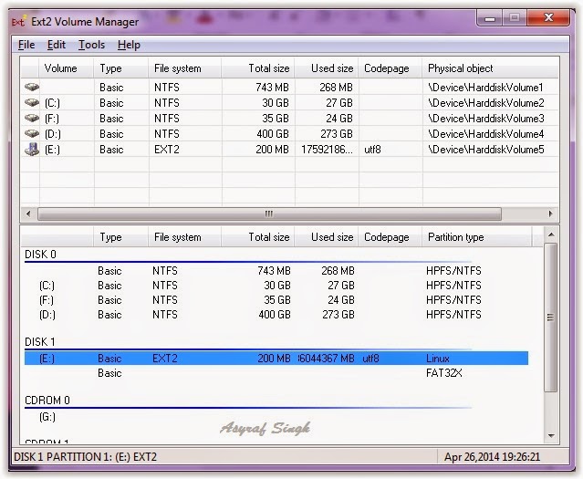Screen dimensions: 583x479
Task: Click lower pane Codepage column header
Action: (x=390, y=237)
